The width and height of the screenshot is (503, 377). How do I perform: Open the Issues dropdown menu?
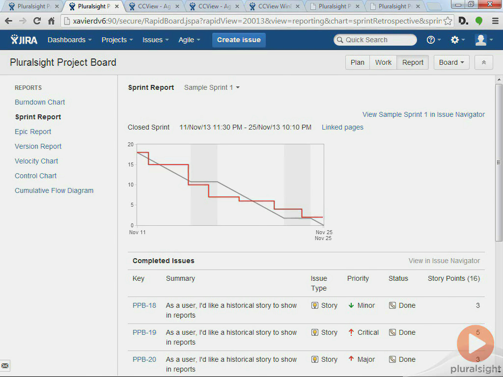pos(156,40)
